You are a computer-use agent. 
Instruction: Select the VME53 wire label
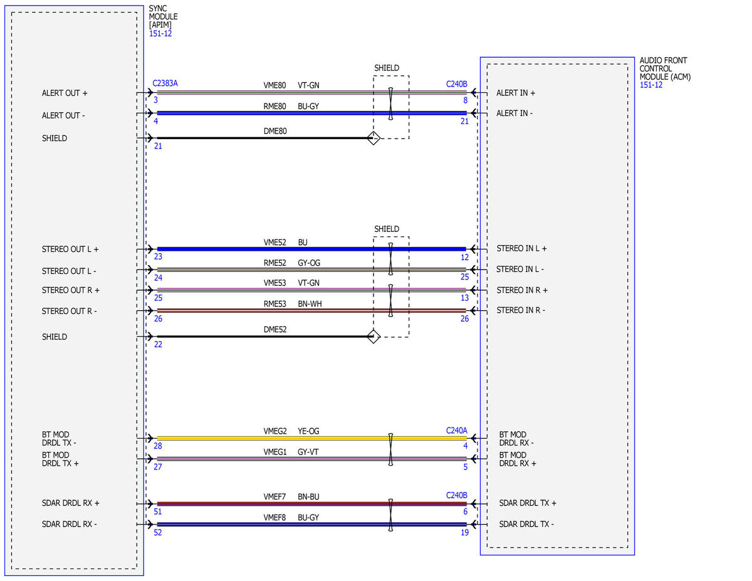[x=274, y=283]
